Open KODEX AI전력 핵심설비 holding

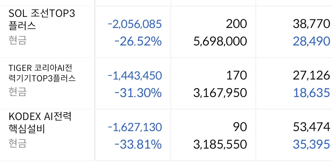tap(40, 123)
